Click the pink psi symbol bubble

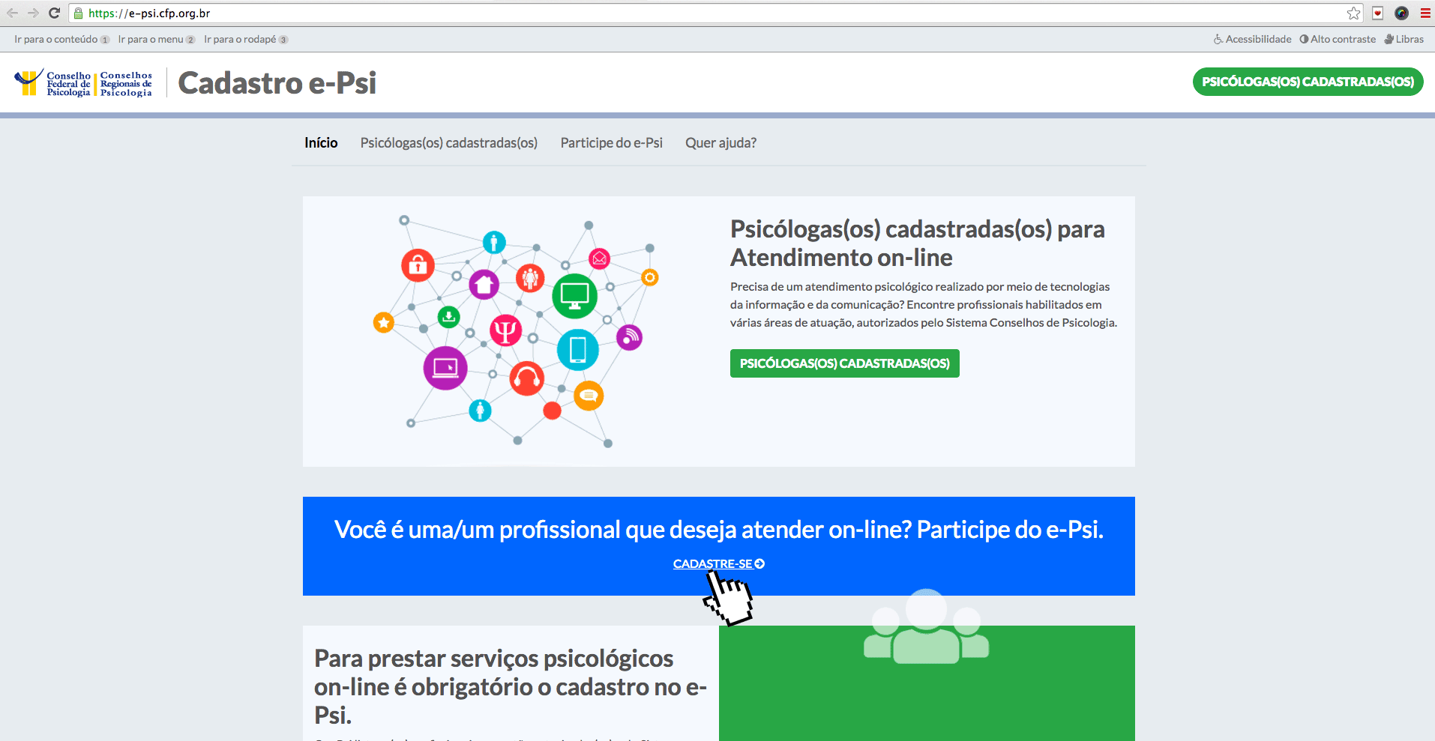pyautogui.click(x=505, y=330)
